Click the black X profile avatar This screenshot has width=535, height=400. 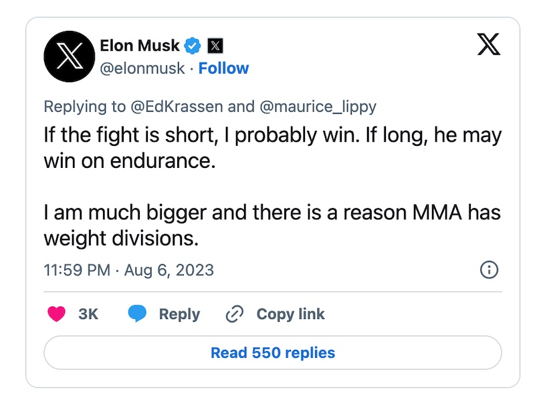coord(68,58)
